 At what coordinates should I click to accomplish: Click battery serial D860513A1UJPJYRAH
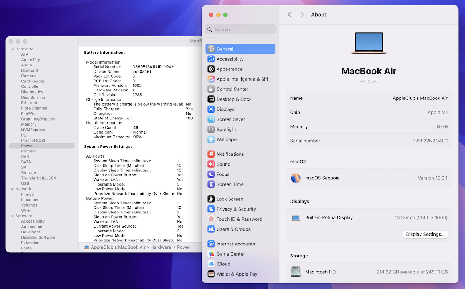point(153,67)
